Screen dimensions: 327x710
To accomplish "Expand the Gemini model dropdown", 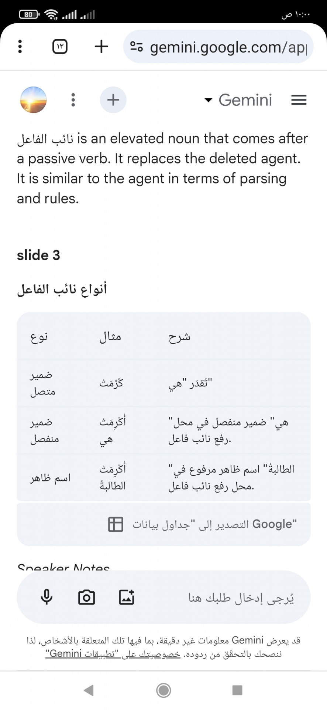I will click(238, 100).
